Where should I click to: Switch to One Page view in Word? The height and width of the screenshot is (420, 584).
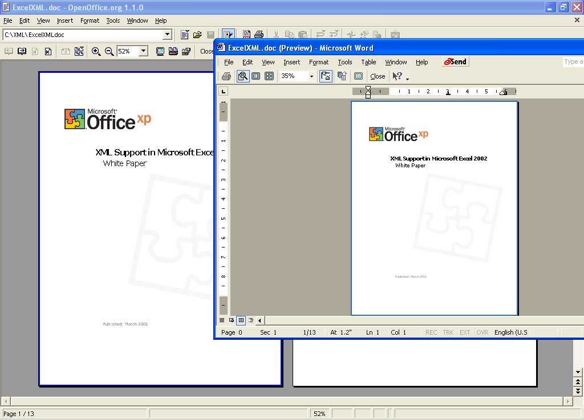point(256,76)
